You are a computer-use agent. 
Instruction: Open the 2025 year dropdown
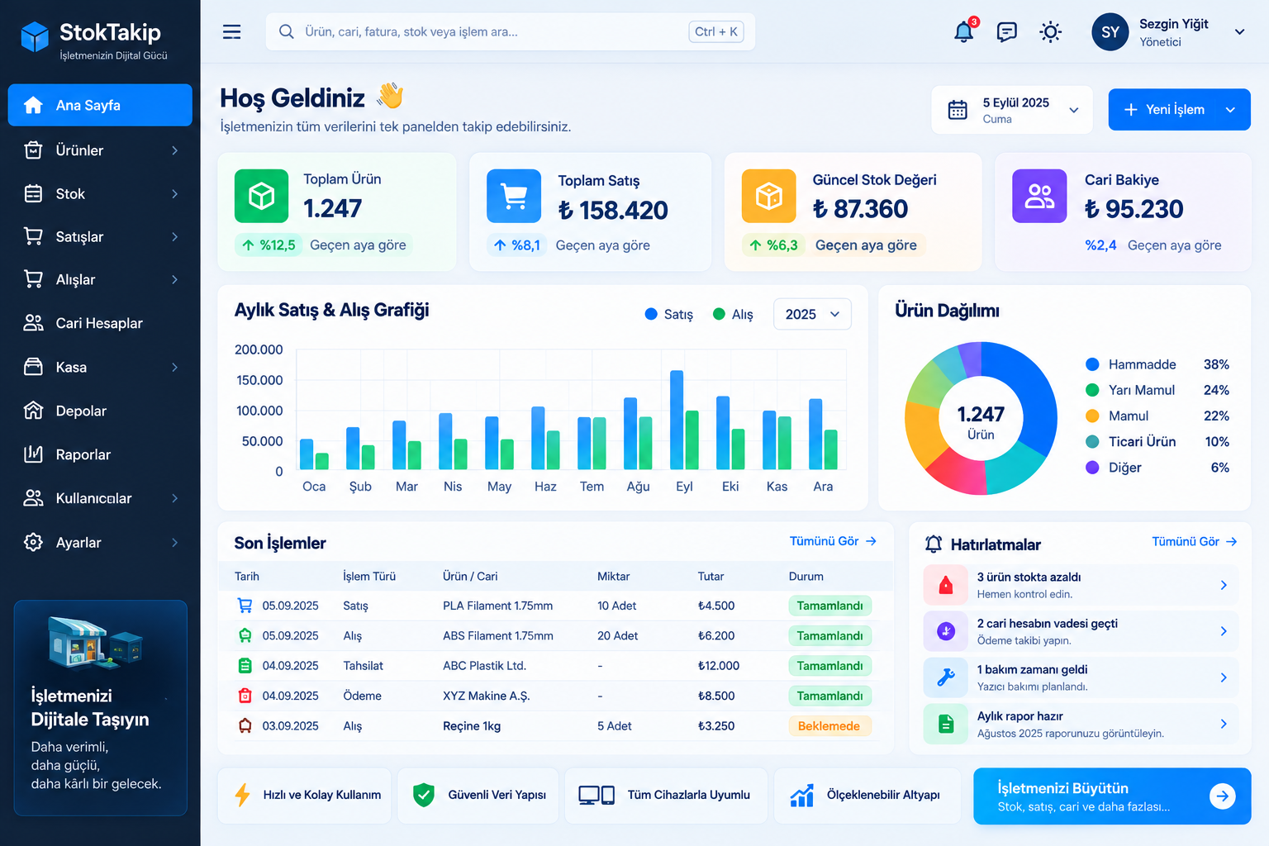(x=812, y=314)
